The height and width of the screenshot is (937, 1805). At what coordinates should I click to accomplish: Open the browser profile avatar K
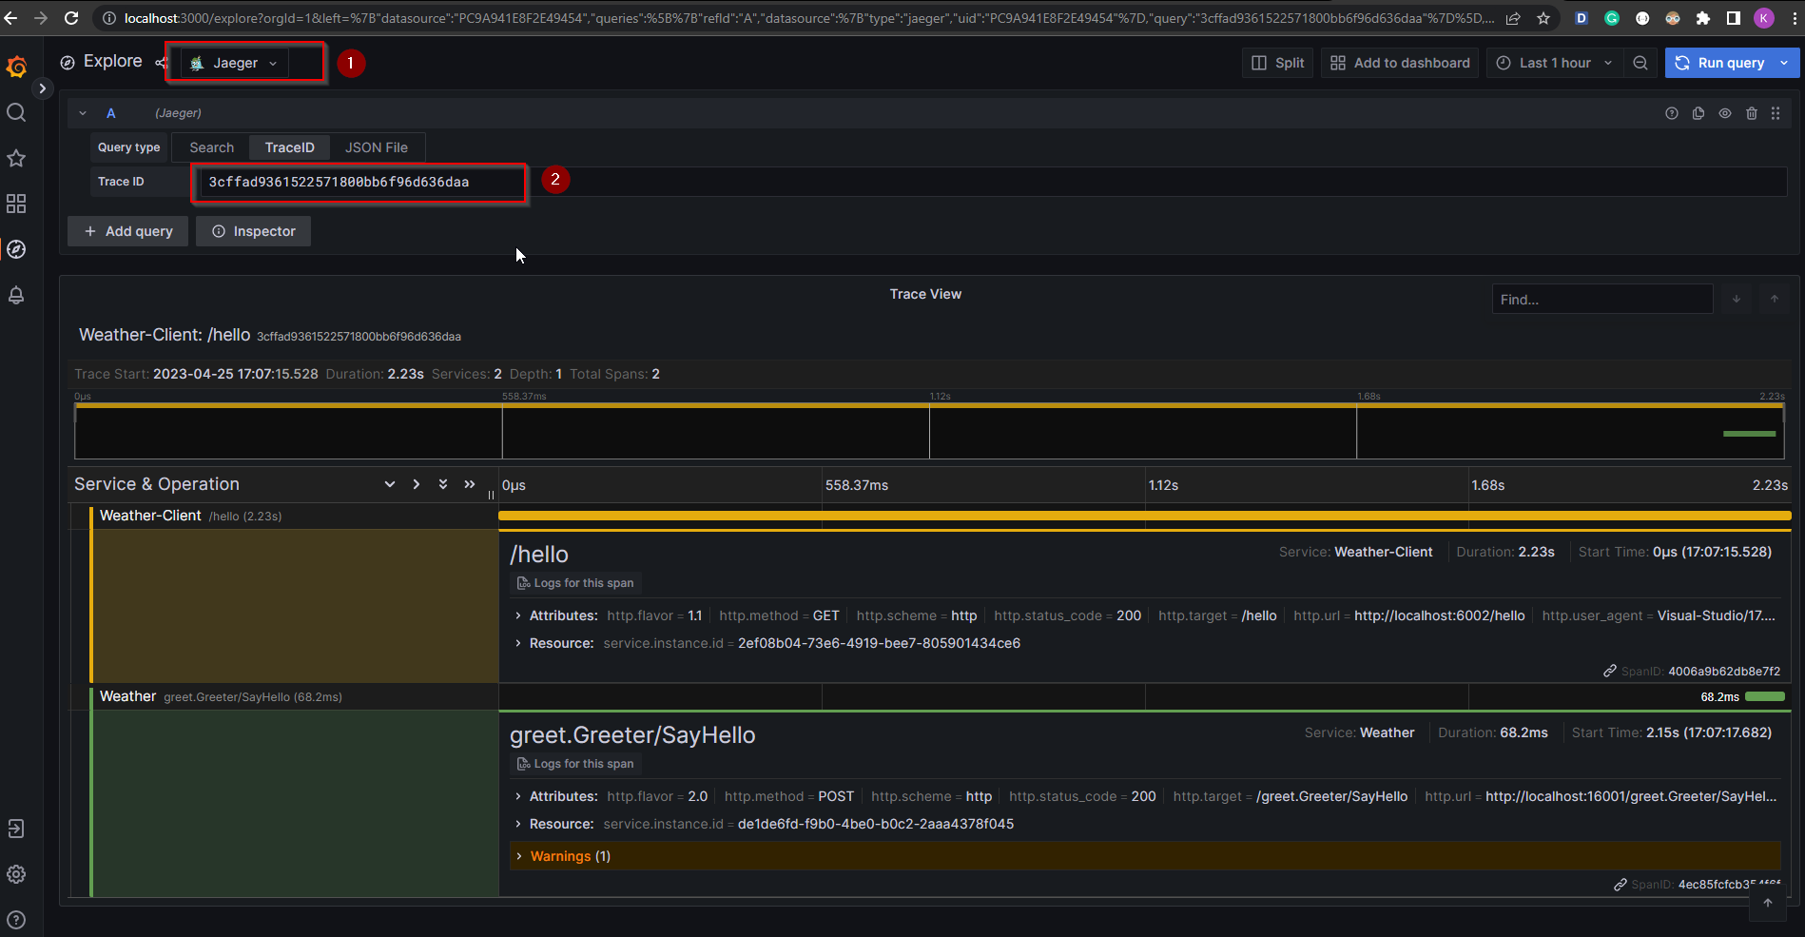click(1763, 18)
